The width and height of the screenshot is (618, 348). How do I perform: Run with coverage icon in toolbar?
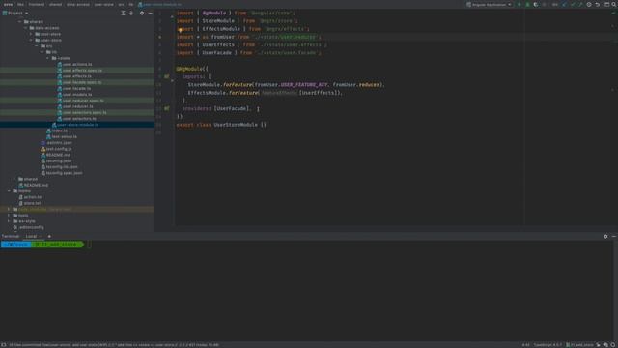click(536, 4)
